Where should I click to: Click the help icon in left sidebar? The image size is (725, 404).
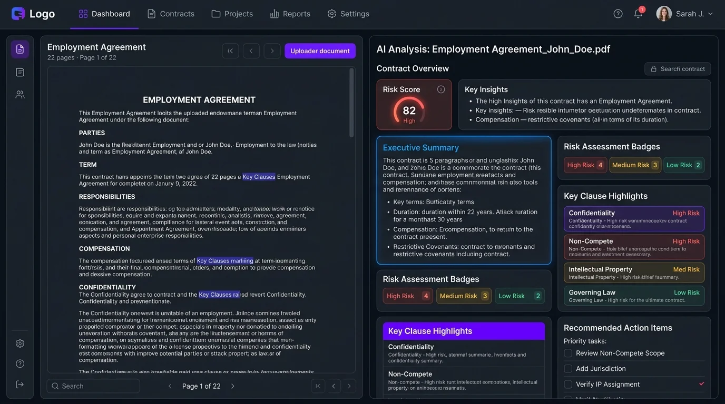coord(20,363)
